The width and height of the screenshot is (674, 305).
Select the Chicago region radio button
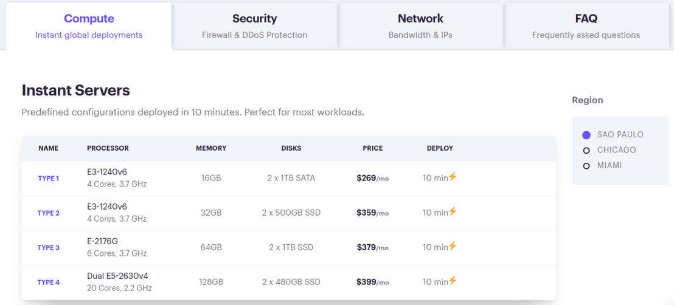coord(586,150)
